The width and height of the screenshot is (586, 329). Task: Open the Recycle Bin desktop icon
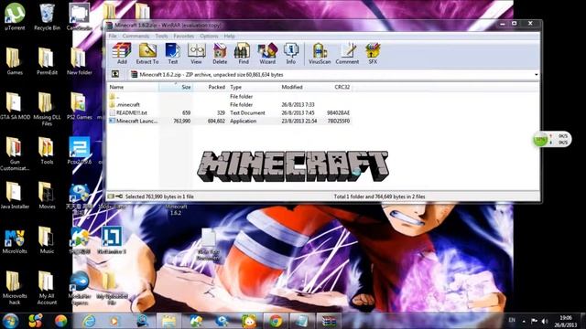[x=47, y=16]
